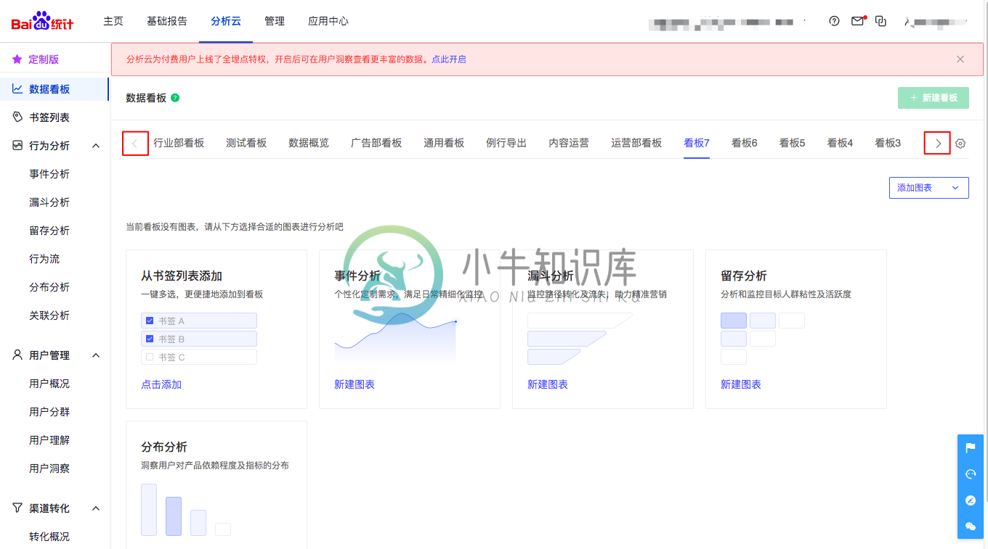Switch to the 看板4 tab
Image resolution: width=988 pixels, height=549 pixels.
[x=840, y=143]
